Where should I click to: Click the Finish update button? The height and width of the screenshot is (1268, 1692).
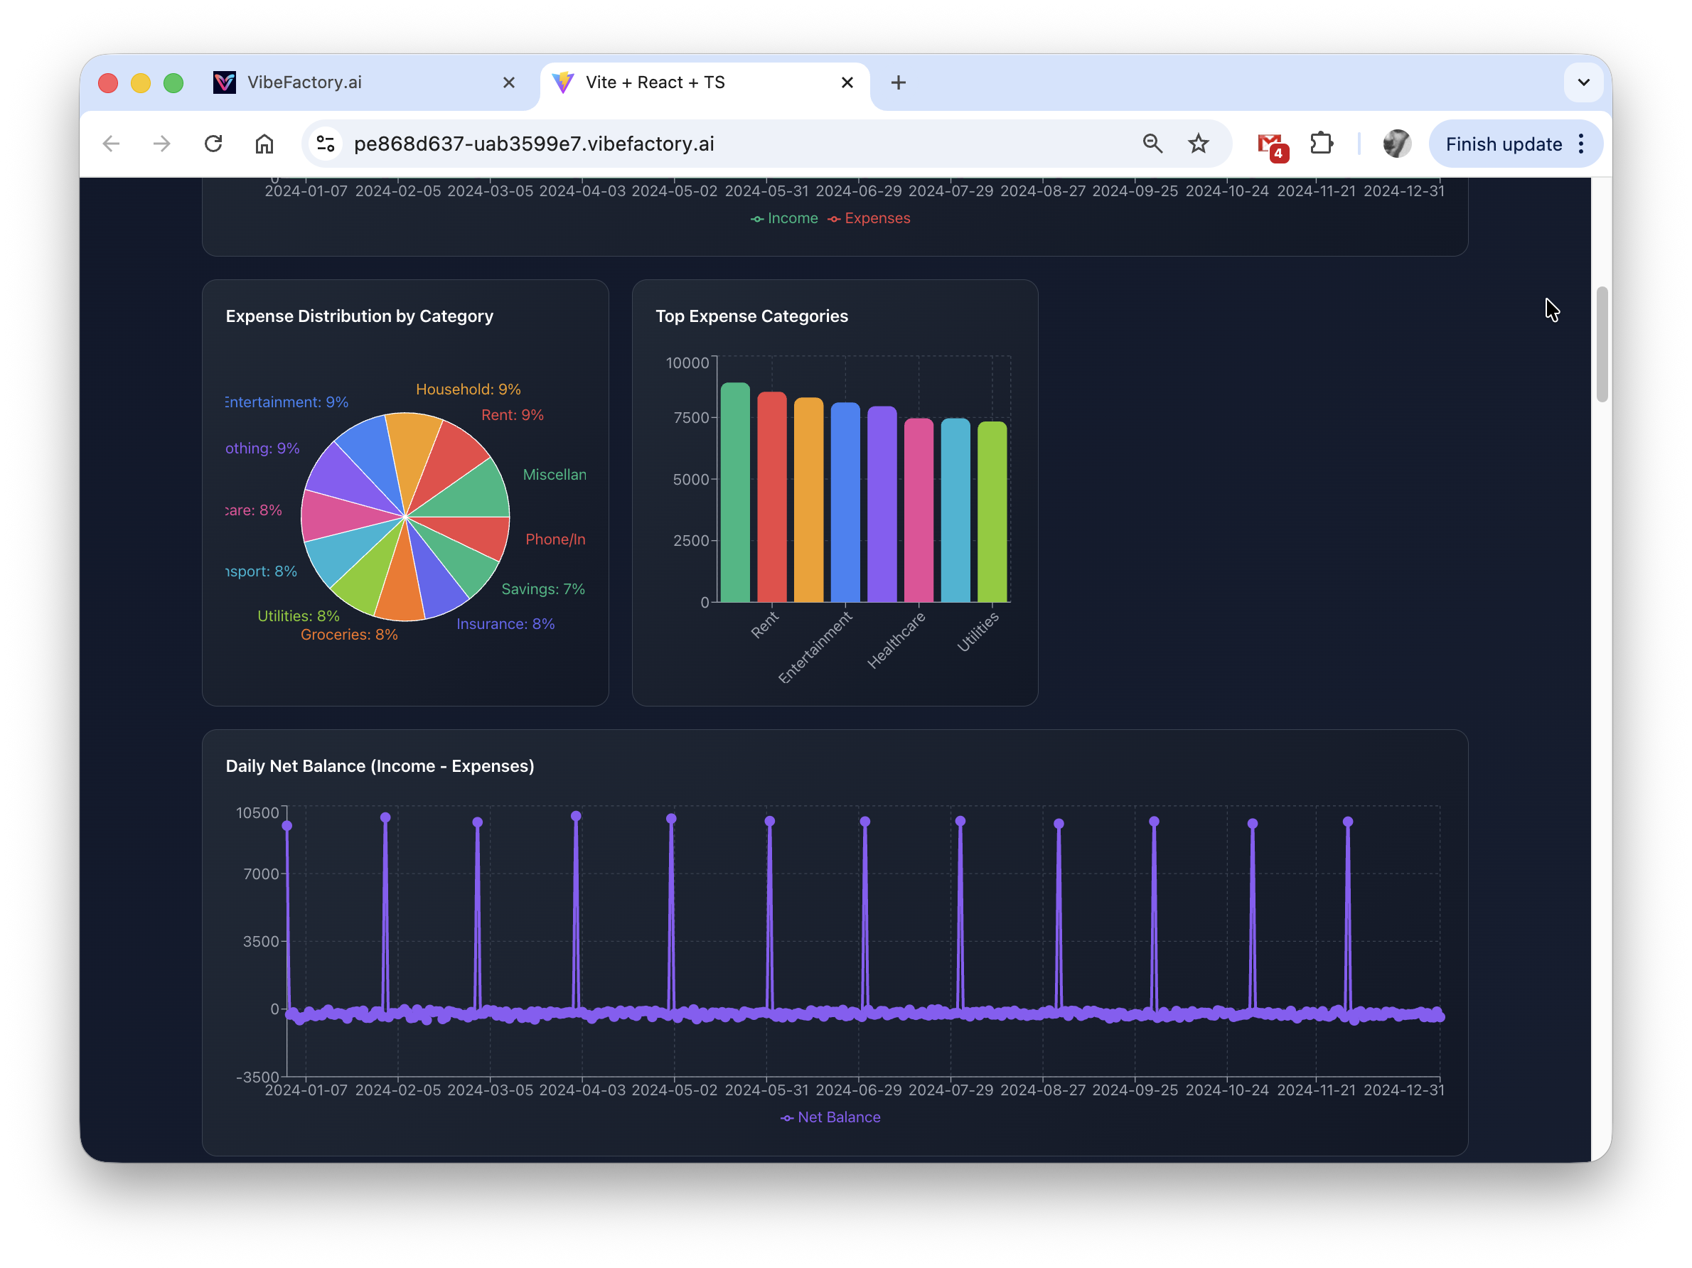coord(1503,144)
